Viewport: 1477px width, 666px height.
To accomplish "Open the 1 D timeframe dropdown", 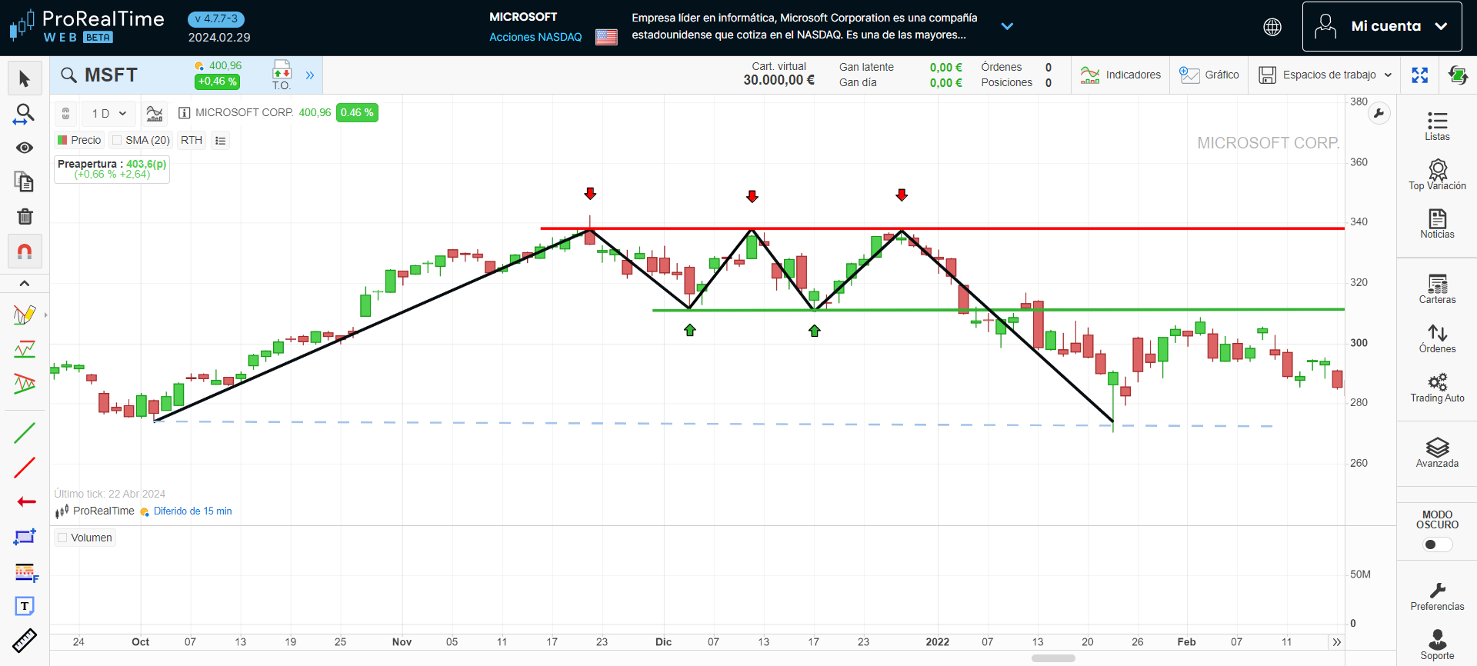I will [x=109, y=113].
